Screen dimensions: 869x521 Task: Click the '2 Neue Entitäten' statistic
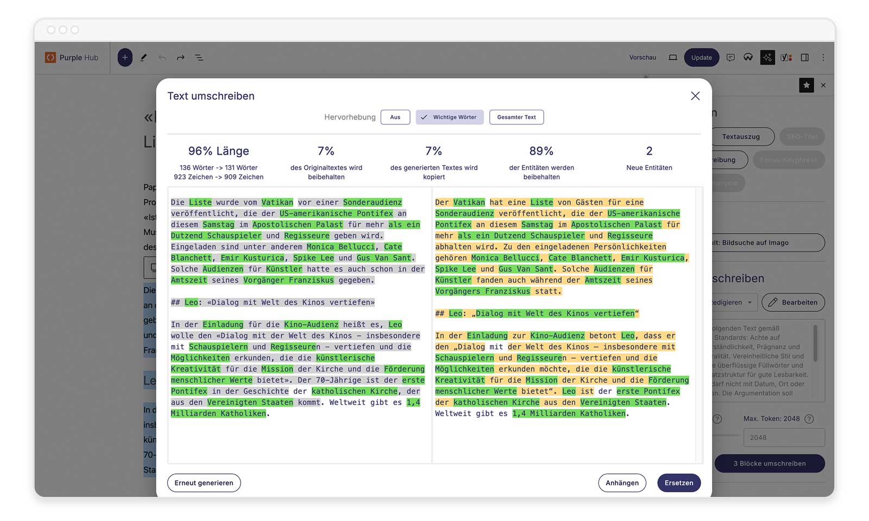(649, 158)
